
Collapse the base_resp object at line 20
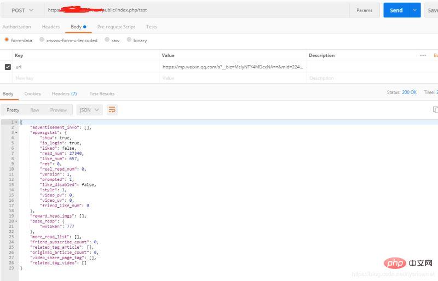tap(16, 221)
